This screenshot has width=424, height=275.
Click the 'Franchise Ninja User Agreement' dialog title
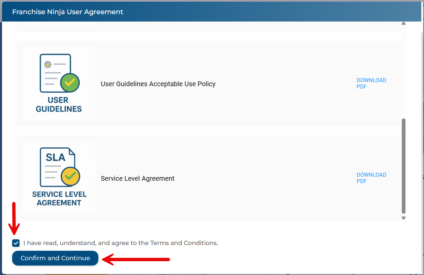(x=68, y=12)
